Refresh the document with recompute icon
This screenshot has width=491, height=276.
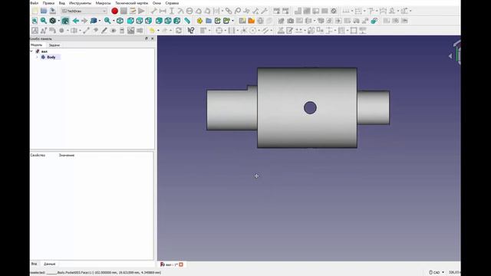pyautogui.click(x=179, y=31)
